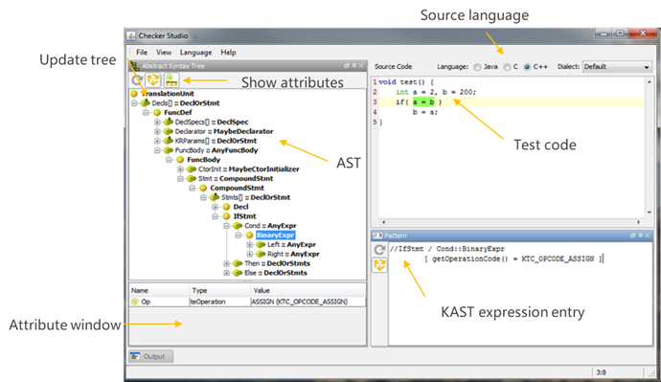This screenshot has height=382, width=661.
Task: Select the CompoundStmt tree node
Action: 237,188
